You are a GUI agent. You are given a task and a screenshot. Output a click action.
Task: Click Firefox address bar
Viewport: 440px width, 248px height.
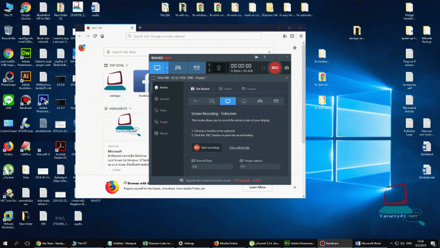tap(193, 36)
